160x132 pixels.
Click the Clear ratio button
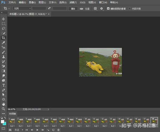pos(73,9)
